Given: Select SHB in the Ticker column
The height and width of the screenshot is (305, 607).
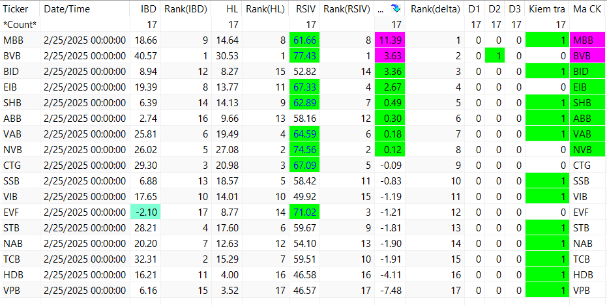Looking at the screenshot, I should coord(11,103).
